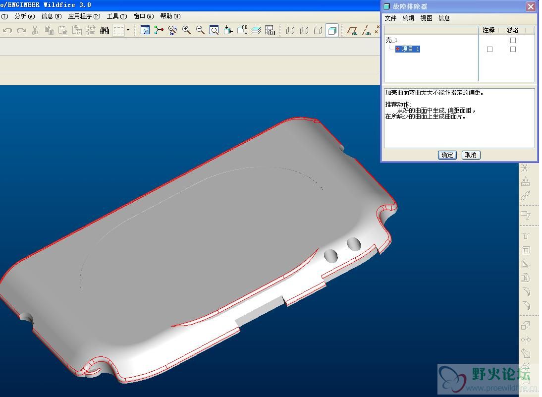Screen dimensions: 542x397
Task: Click the annotation feature tool icon
Action: click(x=526, y=215)
